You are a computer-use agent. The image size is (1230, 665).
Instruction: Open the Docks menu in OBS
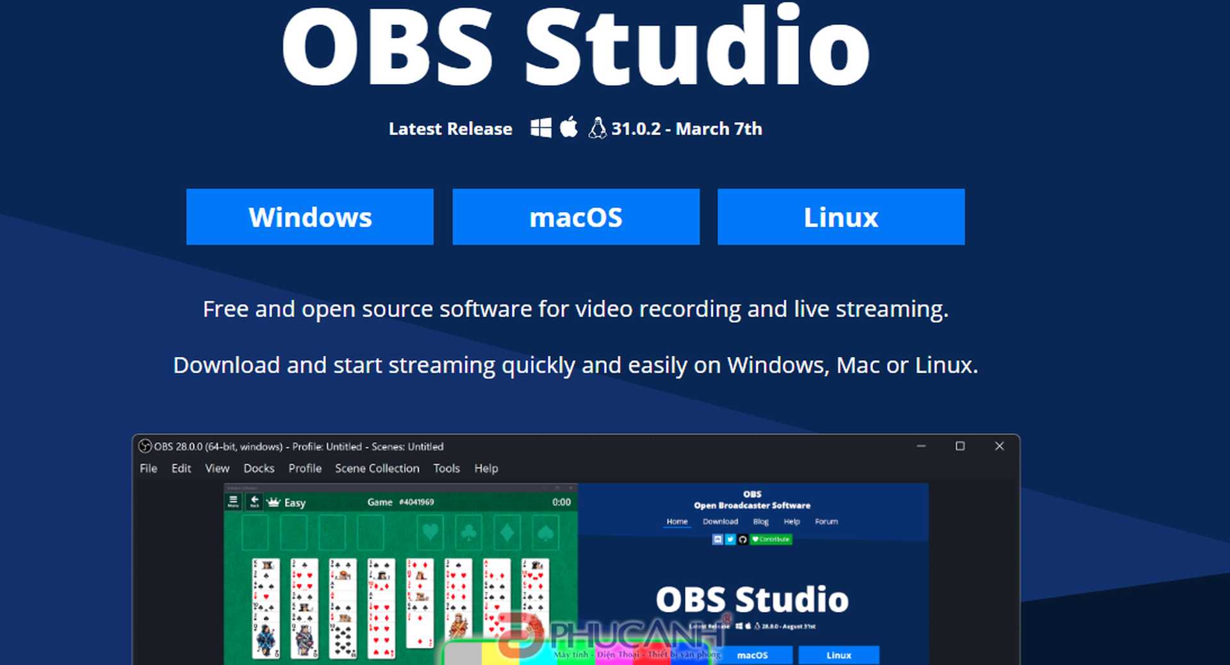(259, 468)
